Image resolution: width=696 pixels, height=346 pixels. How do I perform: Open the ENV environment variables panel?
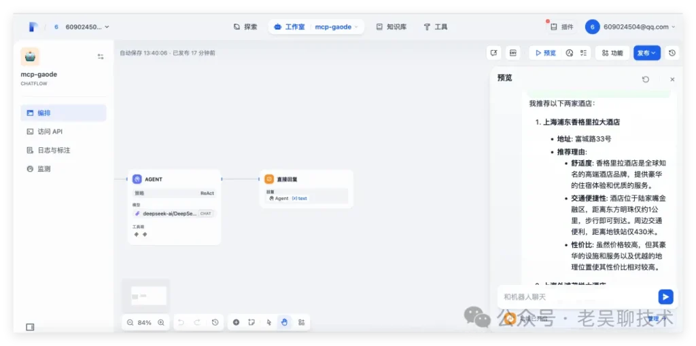[x=513, y=53]
